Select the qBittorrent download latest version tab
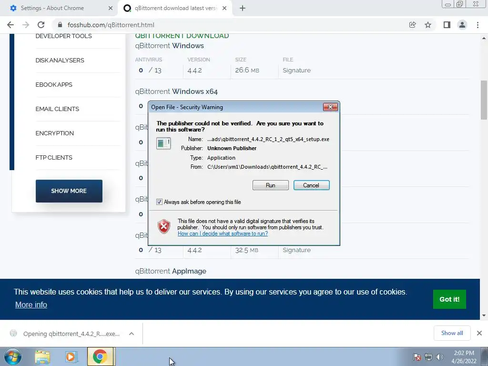This screenshot has width=488, height=366. [x=175, y=9]
